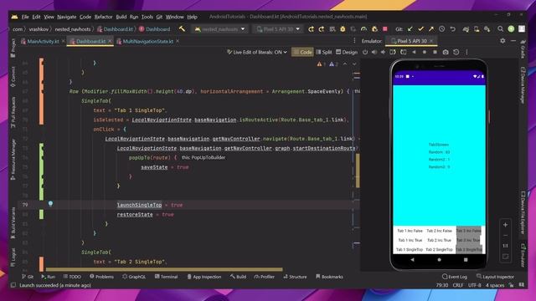Click emulator toolbar Back triangle icon
536x301 pixels.
(x=414, y=52)
